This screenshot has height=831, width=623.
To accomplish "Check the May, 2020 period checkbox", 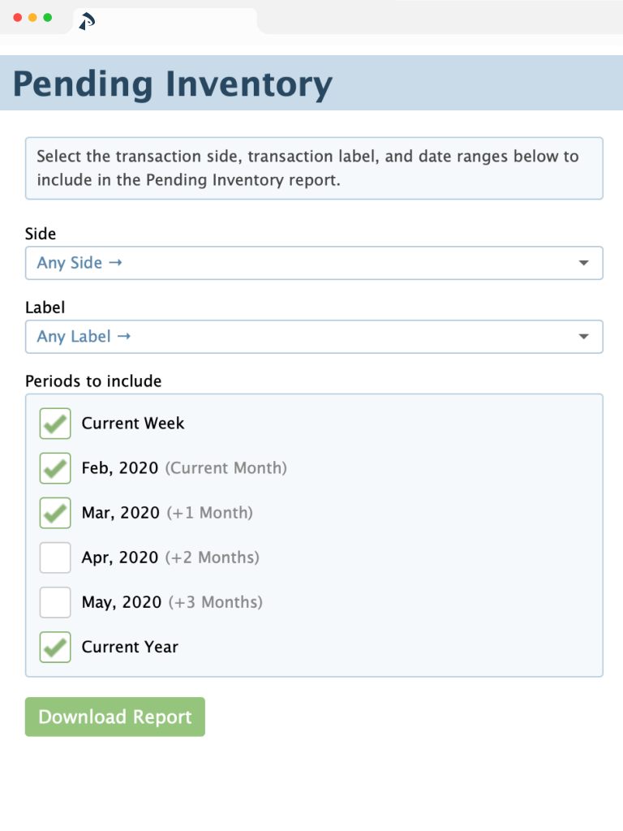I will pyautogui.click(x=54, y=602).
